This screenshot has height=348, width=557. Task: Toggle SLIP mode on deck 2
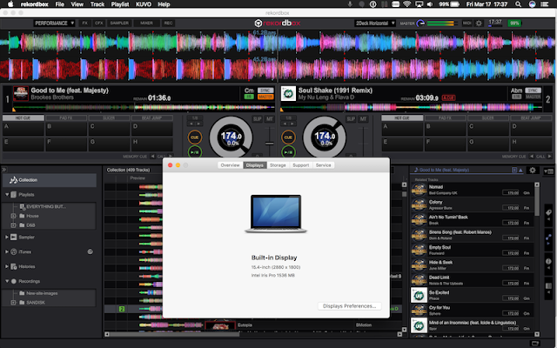(x=351, y=119)
